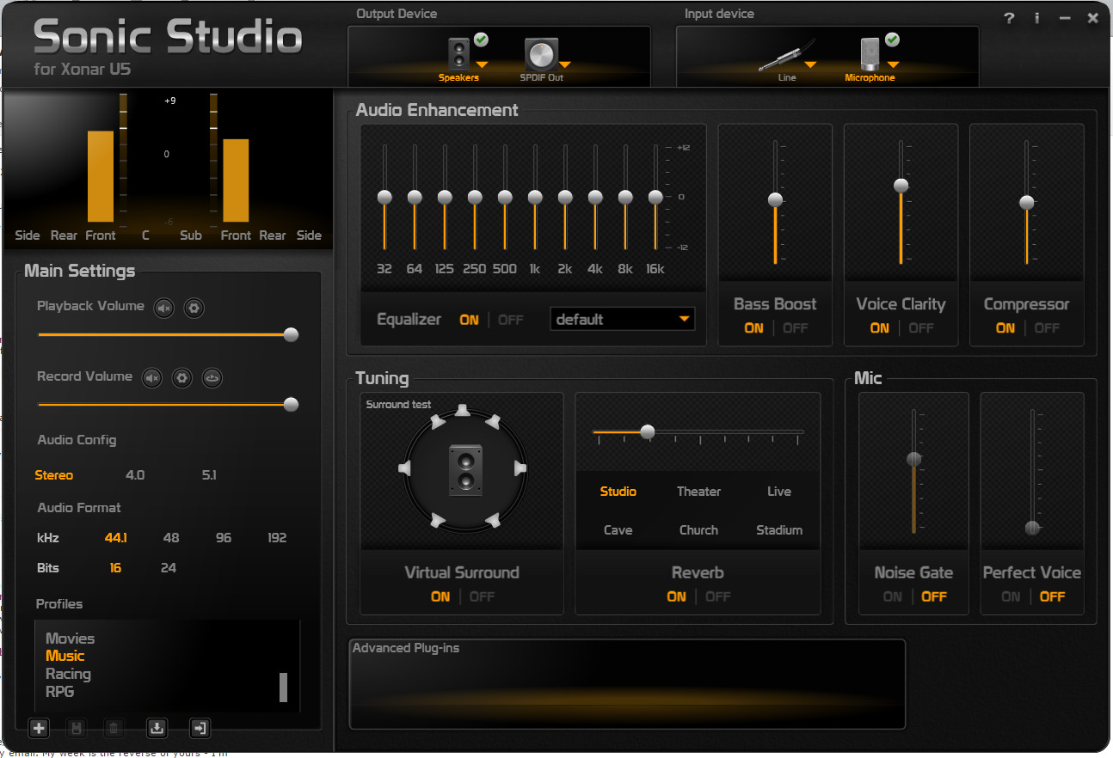Select the Speakers output device icon
The width and height of the screenshot is (1113, 758).
(459, 55)
